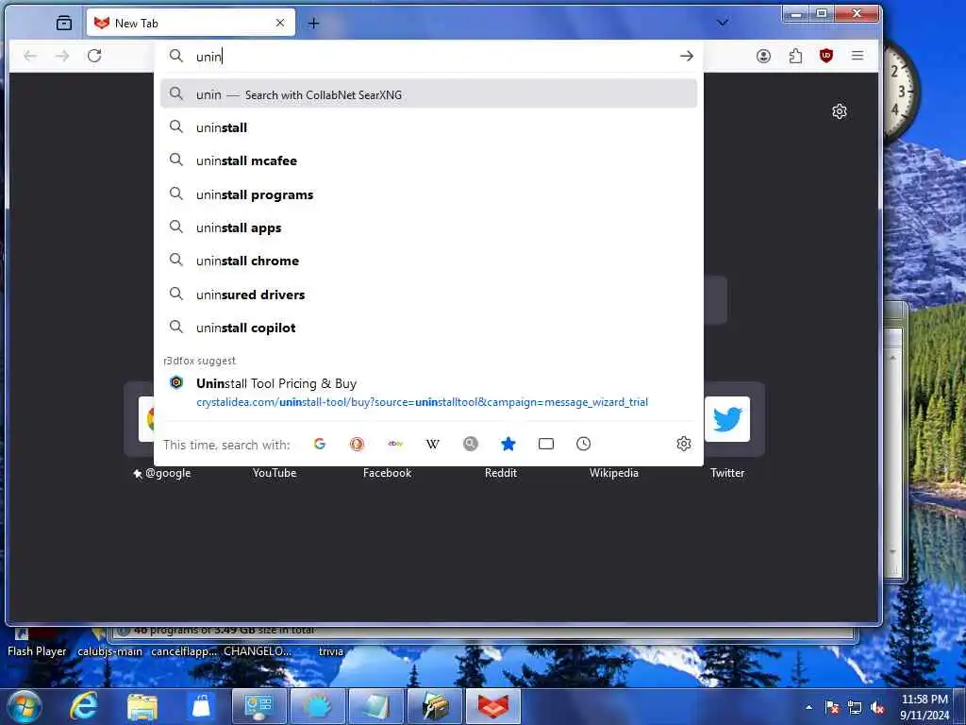Screen dimensions: 966x725
Task: Select 'unin — Search with CollabNet SearXNG'
Action: 429,93
